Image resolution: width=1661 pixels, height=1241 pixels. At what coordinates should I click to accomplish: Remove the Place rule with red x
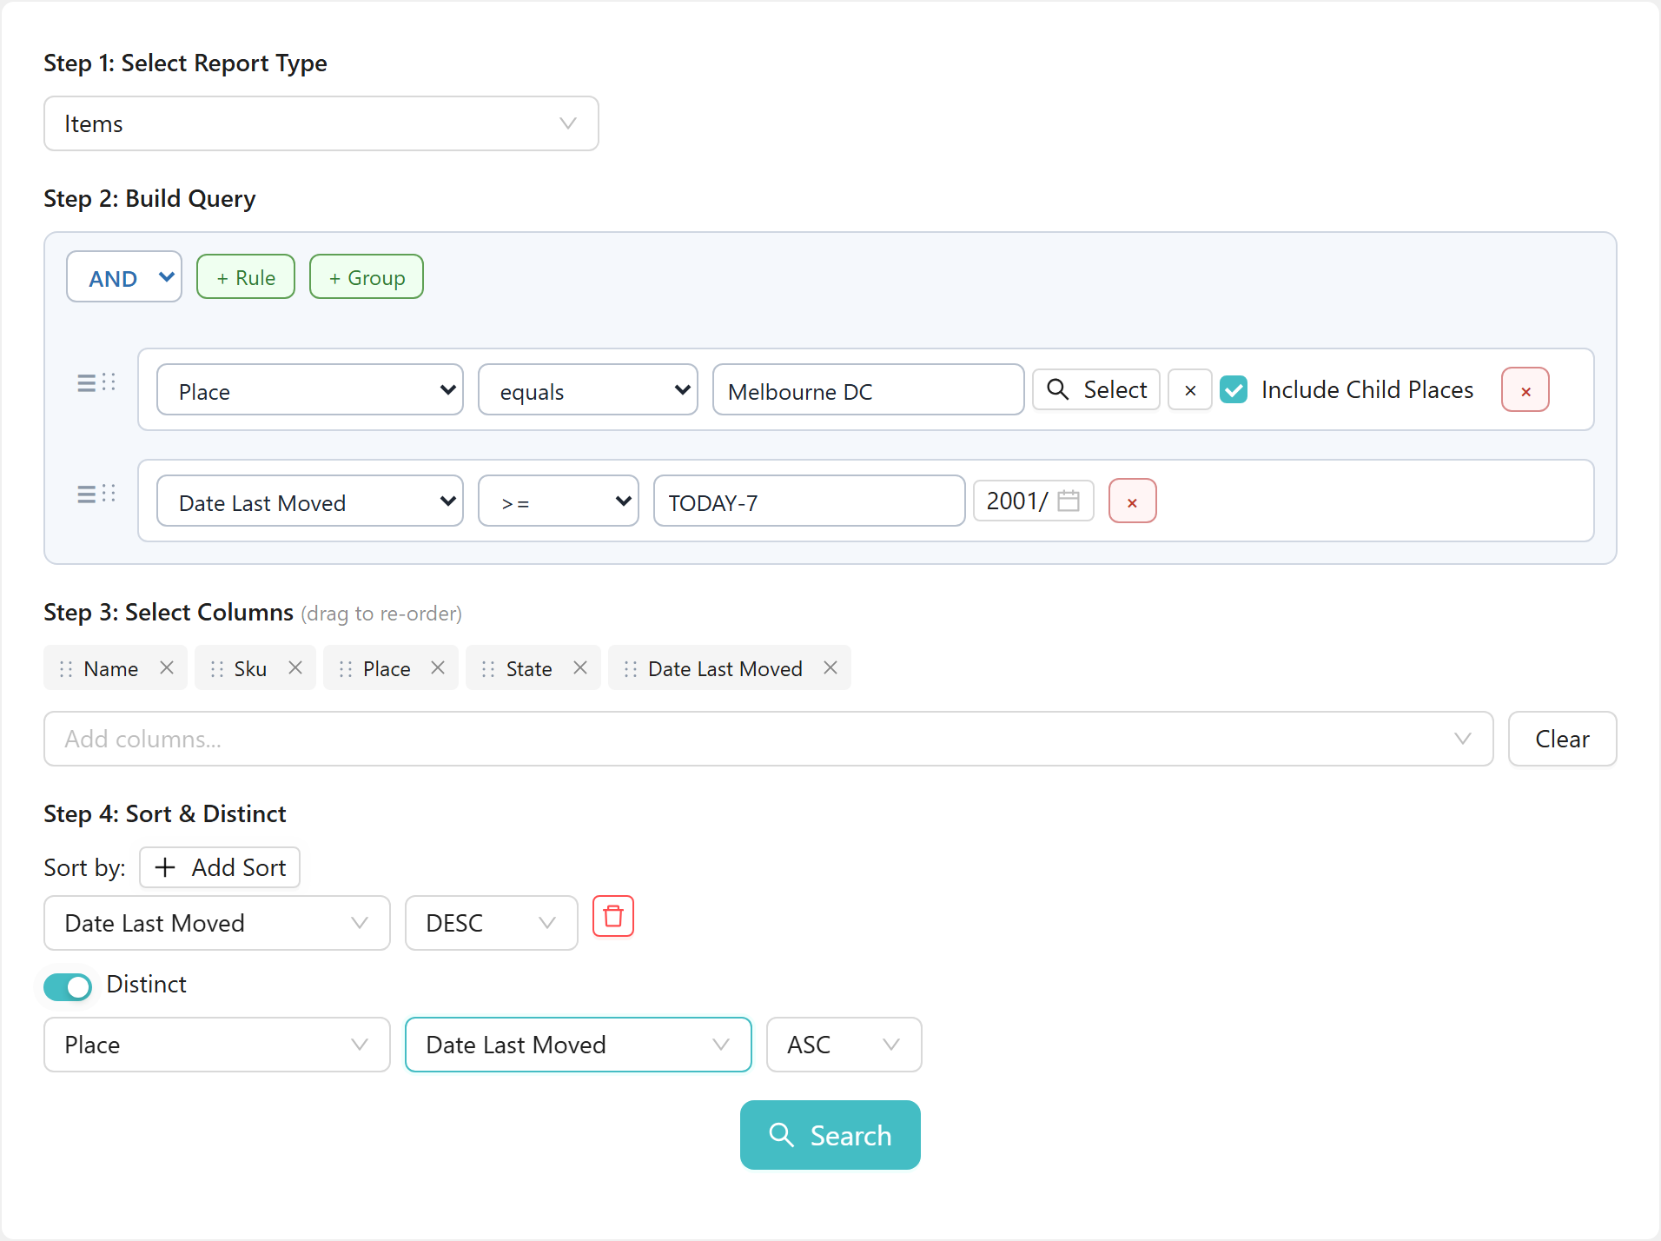click(1525, 390)
